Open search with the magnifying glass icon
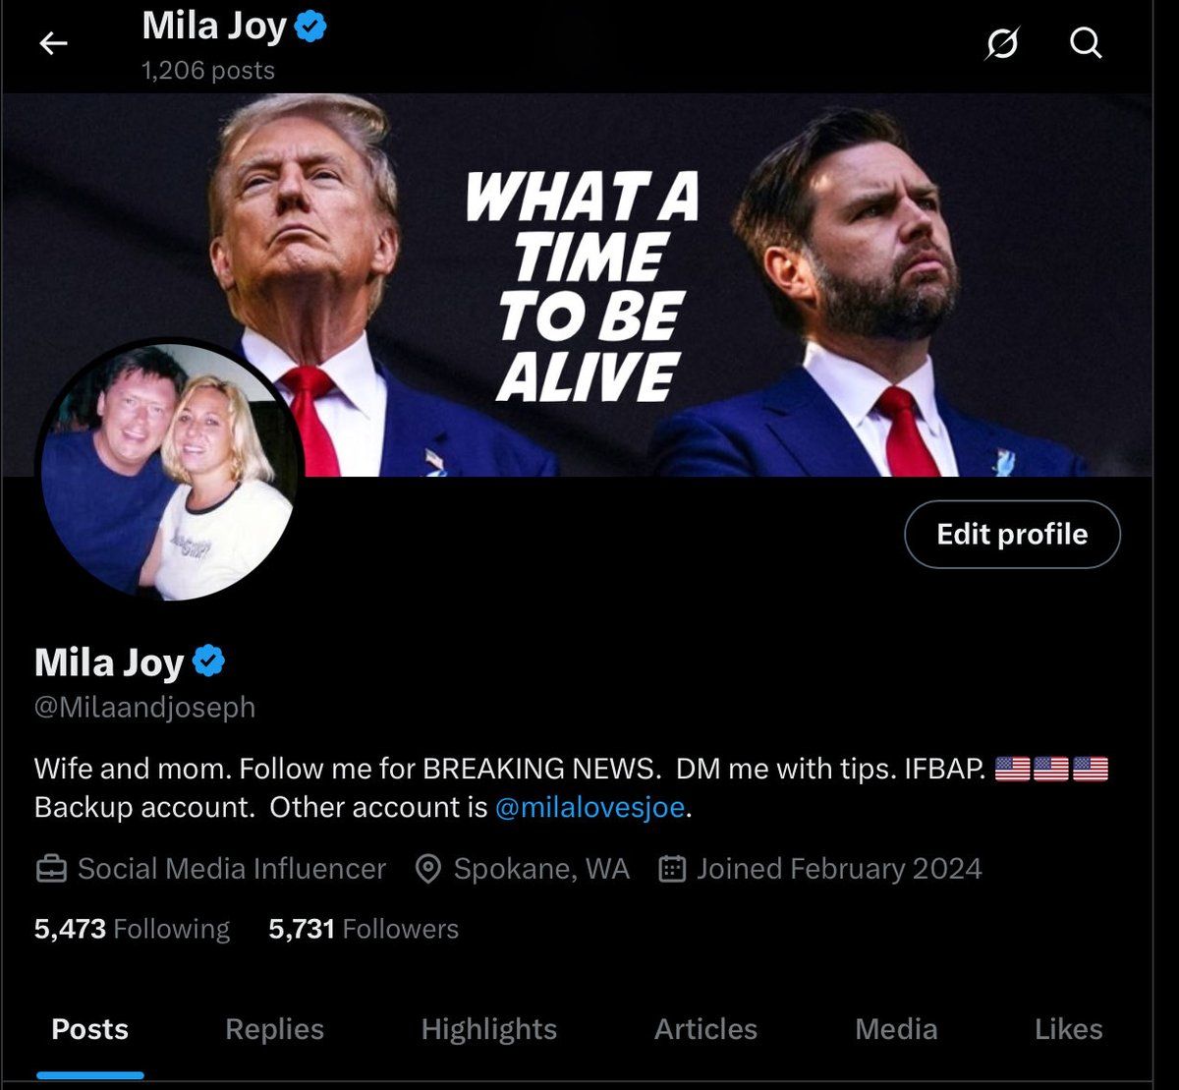Image resolution: width=1179 pixels, height=1090 pixels. tap(1086, 42)
